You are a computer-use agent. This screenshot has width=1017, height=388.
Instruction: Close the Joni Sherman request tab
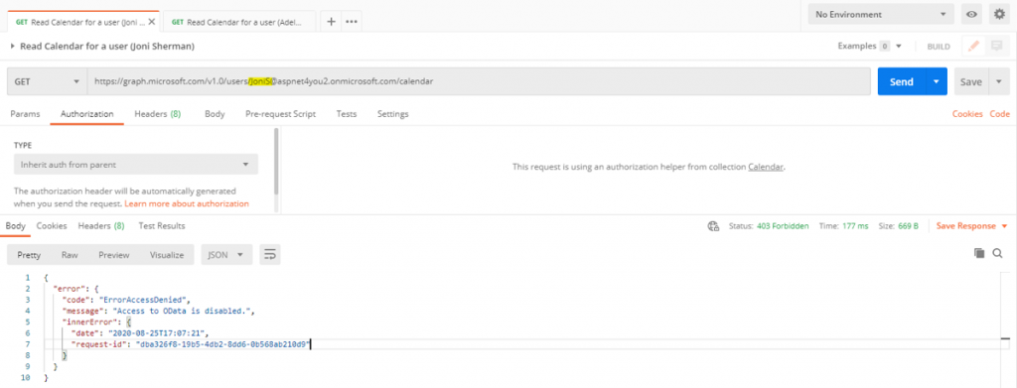(152, 22)
